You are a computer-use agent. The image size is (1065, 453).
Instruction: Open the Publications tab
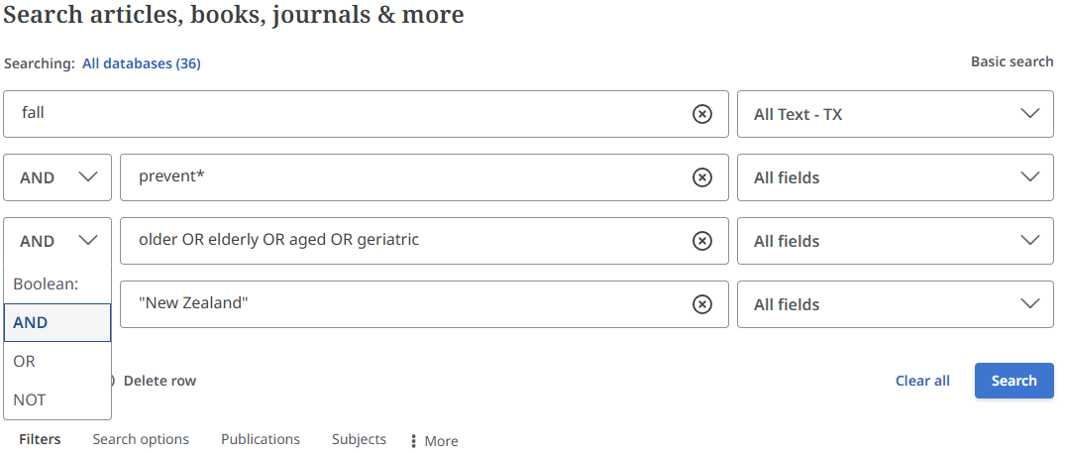(x=261, y=439)
